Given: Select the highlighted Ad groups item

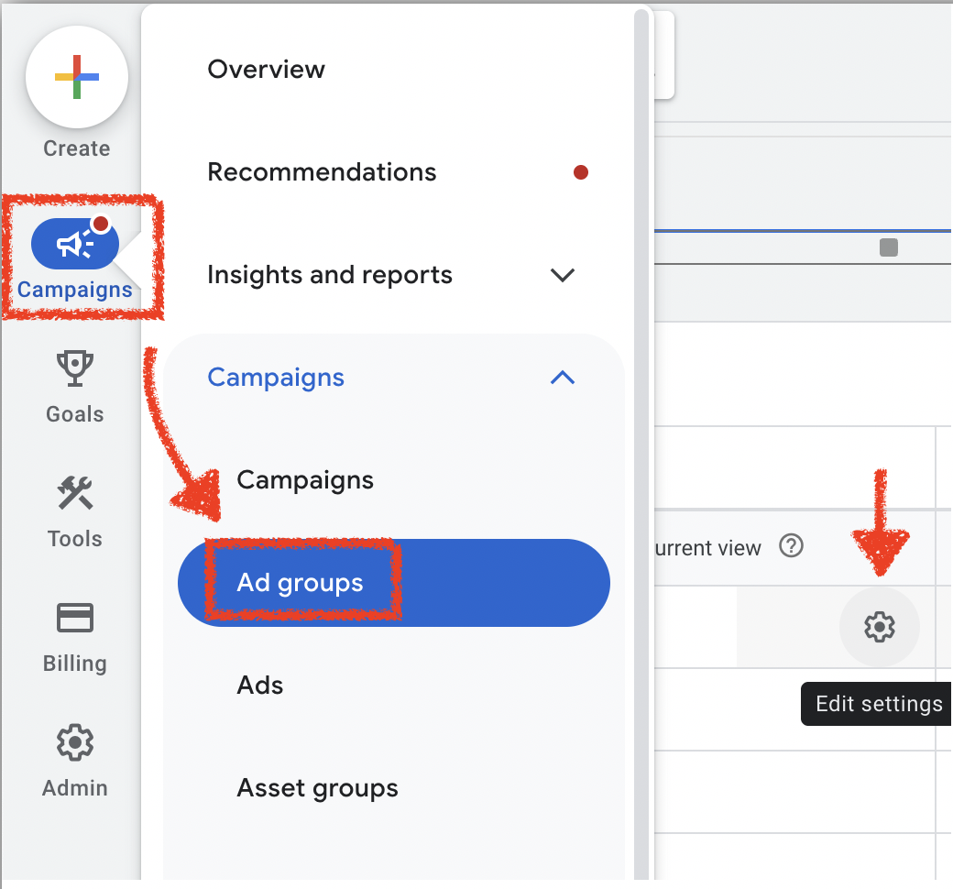Looking at the screenshot, I should (301, 583).
